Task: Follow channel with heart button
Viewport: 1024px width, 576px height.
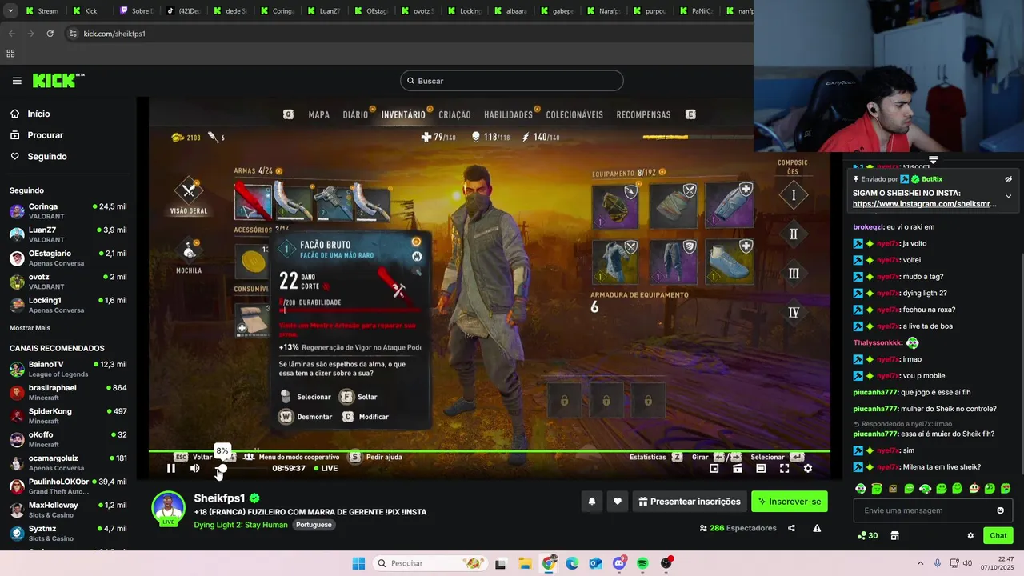Action: coord(617,502)
